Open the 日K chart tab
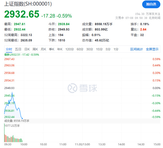Image resolution: width=163 pixels, height=148 pixels. (x=27, y=49)
